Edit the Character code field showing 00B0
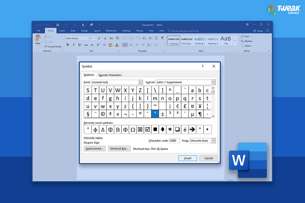 (174, 140)
